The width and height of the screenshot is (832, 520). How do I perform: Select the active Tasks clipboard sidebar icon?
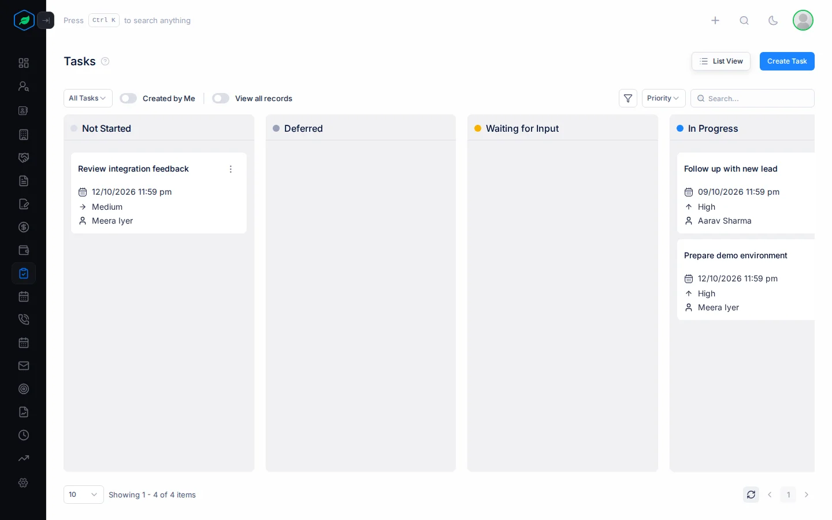pyautogui.click(x=24, y=273)
